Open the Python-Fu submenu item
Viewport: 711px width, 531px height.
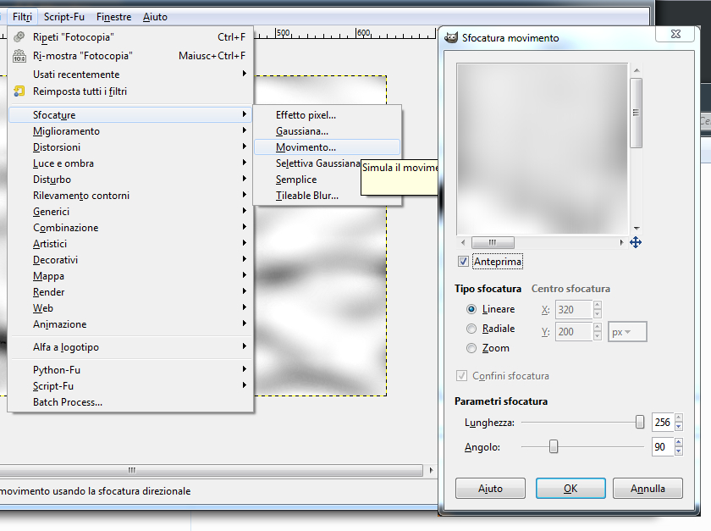coord(130,370)
